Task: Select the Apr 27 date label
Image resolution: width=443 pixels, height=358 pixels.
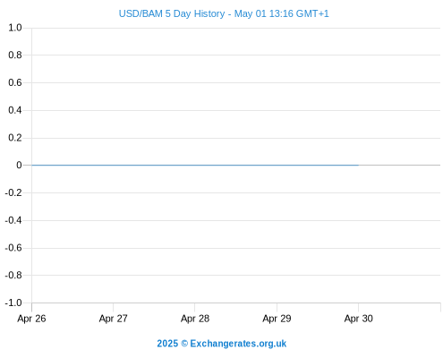Action: (114, 319)
